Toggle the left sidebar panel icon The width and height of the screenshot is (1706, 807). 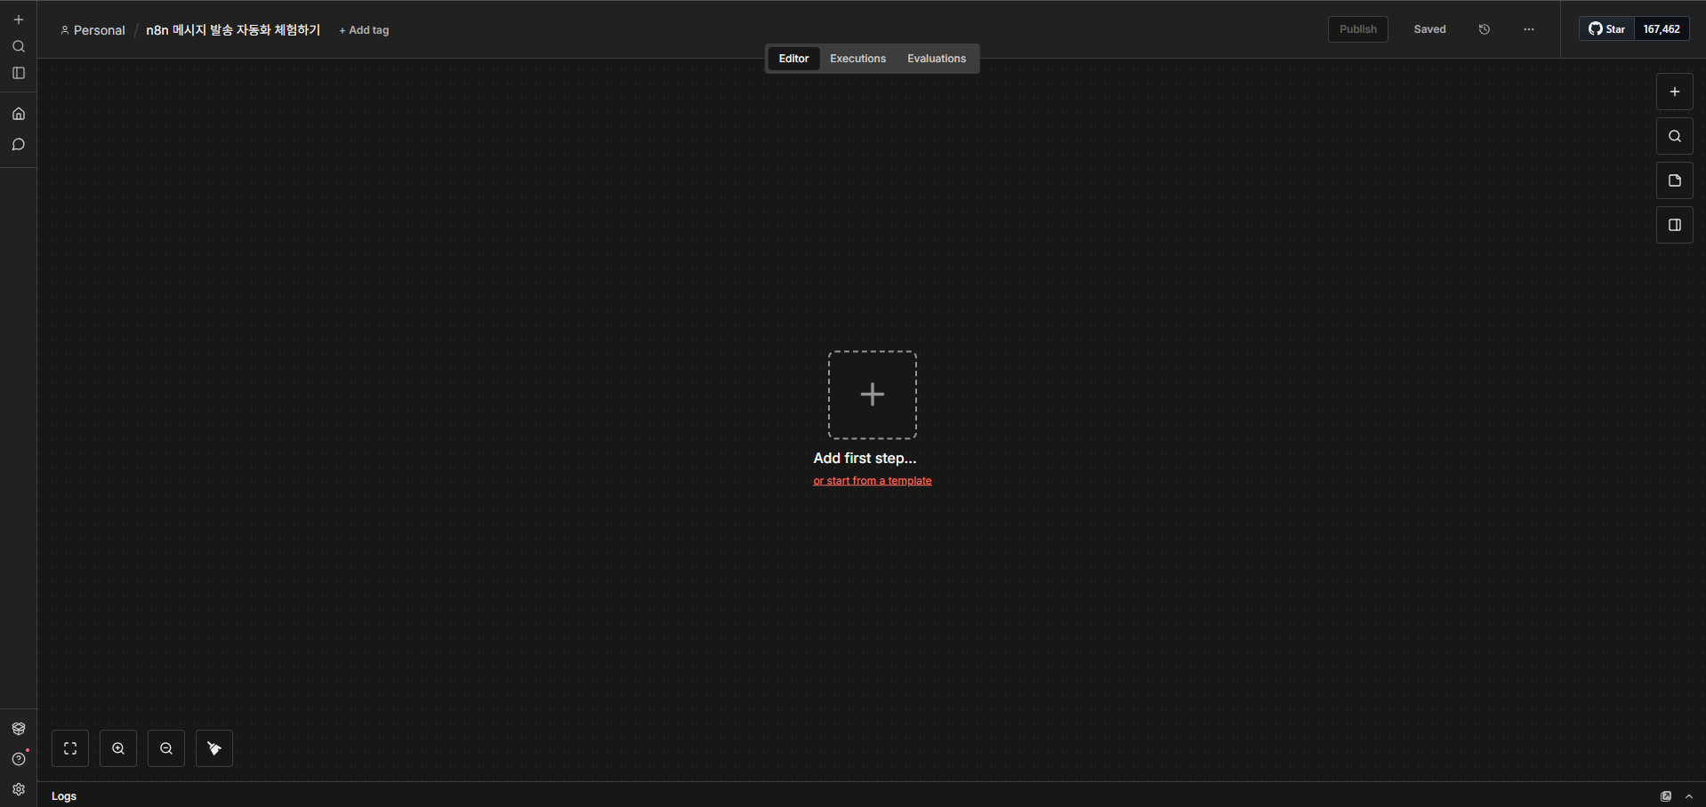click(x=19, y=73)
